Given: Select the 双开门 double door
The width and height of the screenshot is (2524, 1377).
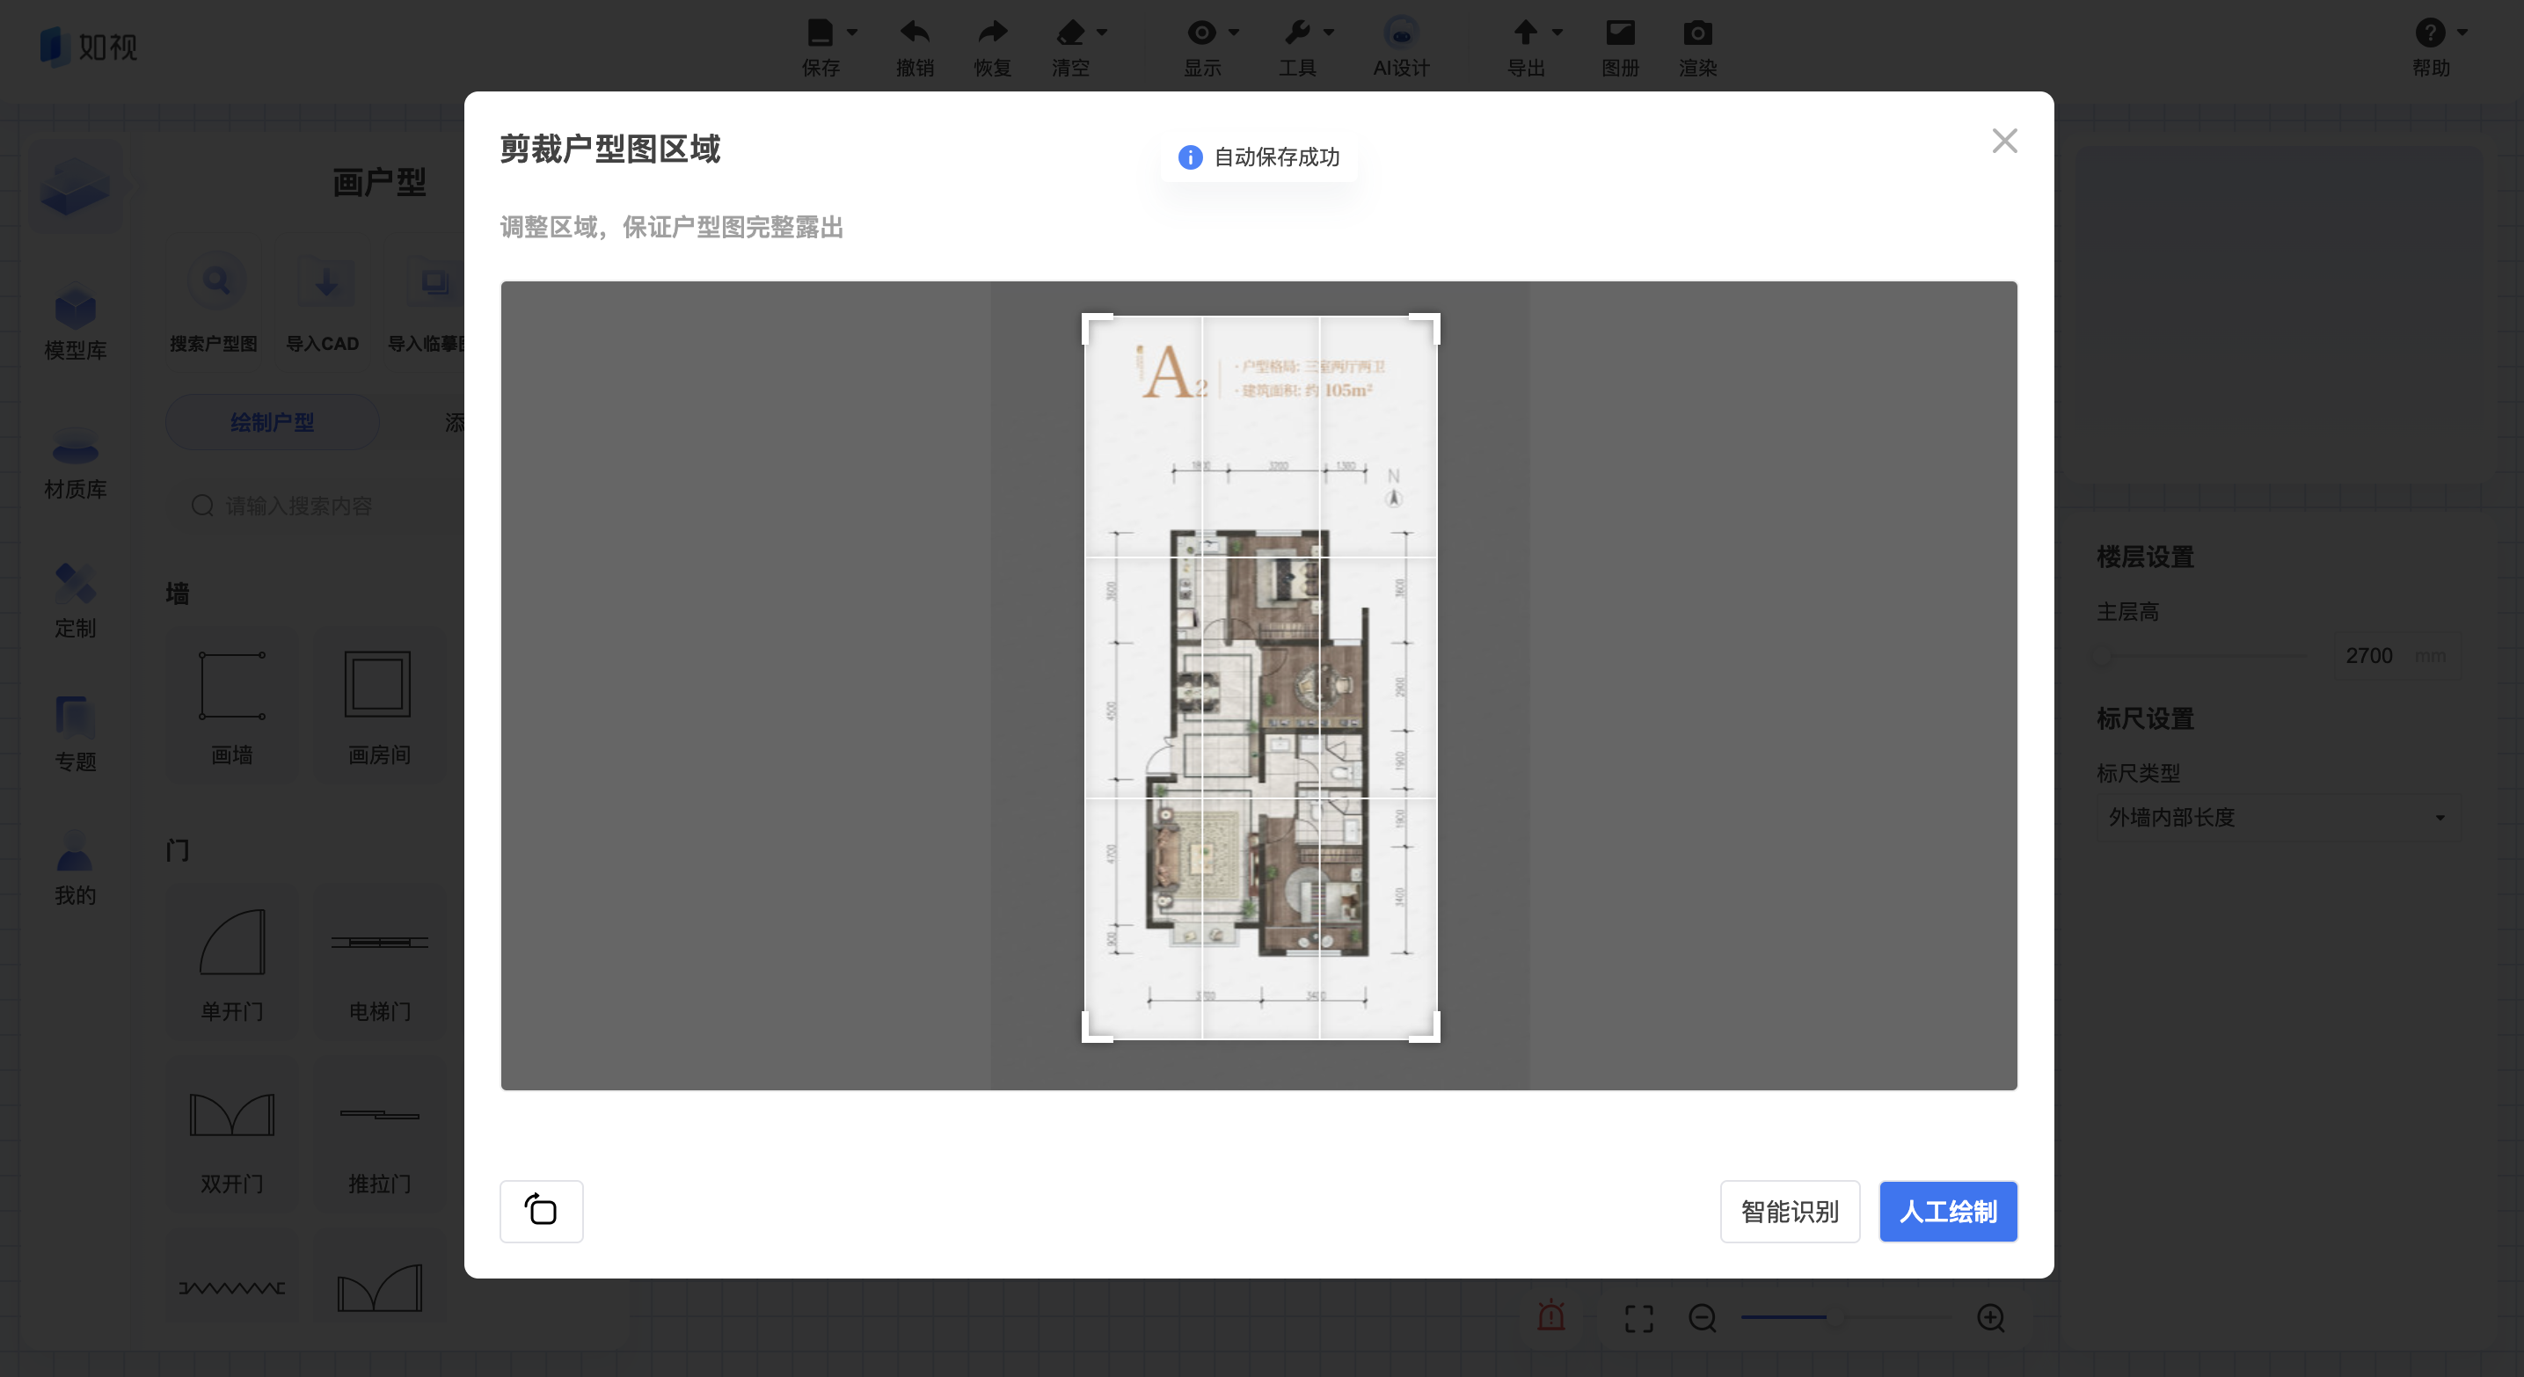Looking at the screenshot, I should click(232, 1136).
